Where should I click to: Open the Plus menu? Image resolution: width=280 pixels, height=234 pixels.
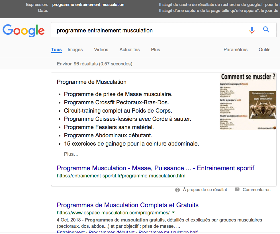pyautogui.click(x=155, y=49)
